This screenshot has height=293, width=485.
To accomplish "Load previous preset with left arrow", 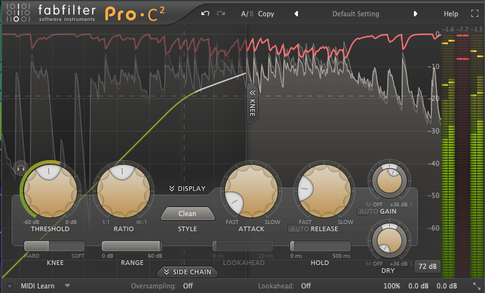I will tap(296, 14).
